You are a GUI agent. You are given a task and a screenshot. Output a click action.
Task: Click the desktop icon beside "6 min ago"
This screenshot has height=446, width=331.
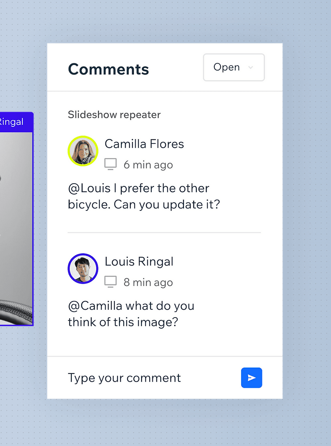pos(110,164)
